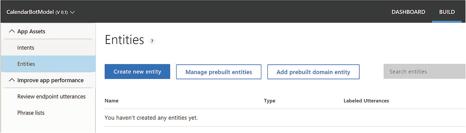The height and width of the screenshot is (133, 466).
Task: Select the BUILD tab
Action: 447,12
